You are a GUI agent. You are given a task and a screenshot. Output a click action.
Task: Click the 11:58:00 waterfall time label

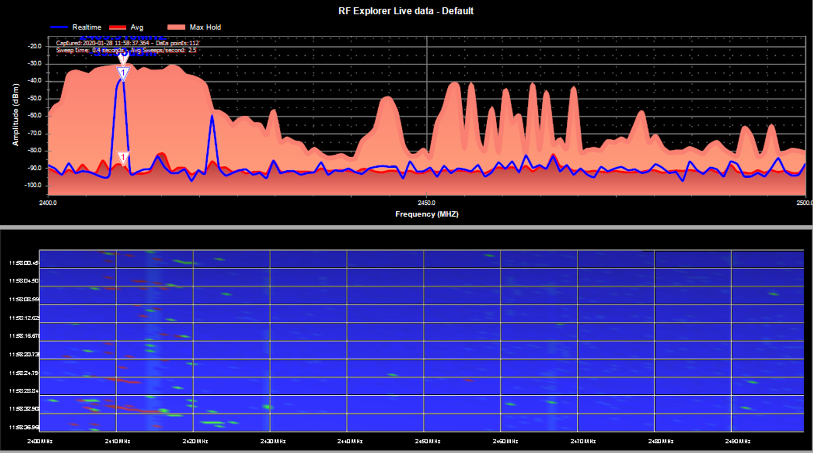pyautogui.click(x=24, y=263)
